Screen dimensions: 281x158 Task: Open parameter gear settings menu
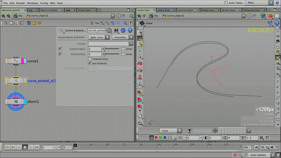pyautogui.click(x=109, y=30)
